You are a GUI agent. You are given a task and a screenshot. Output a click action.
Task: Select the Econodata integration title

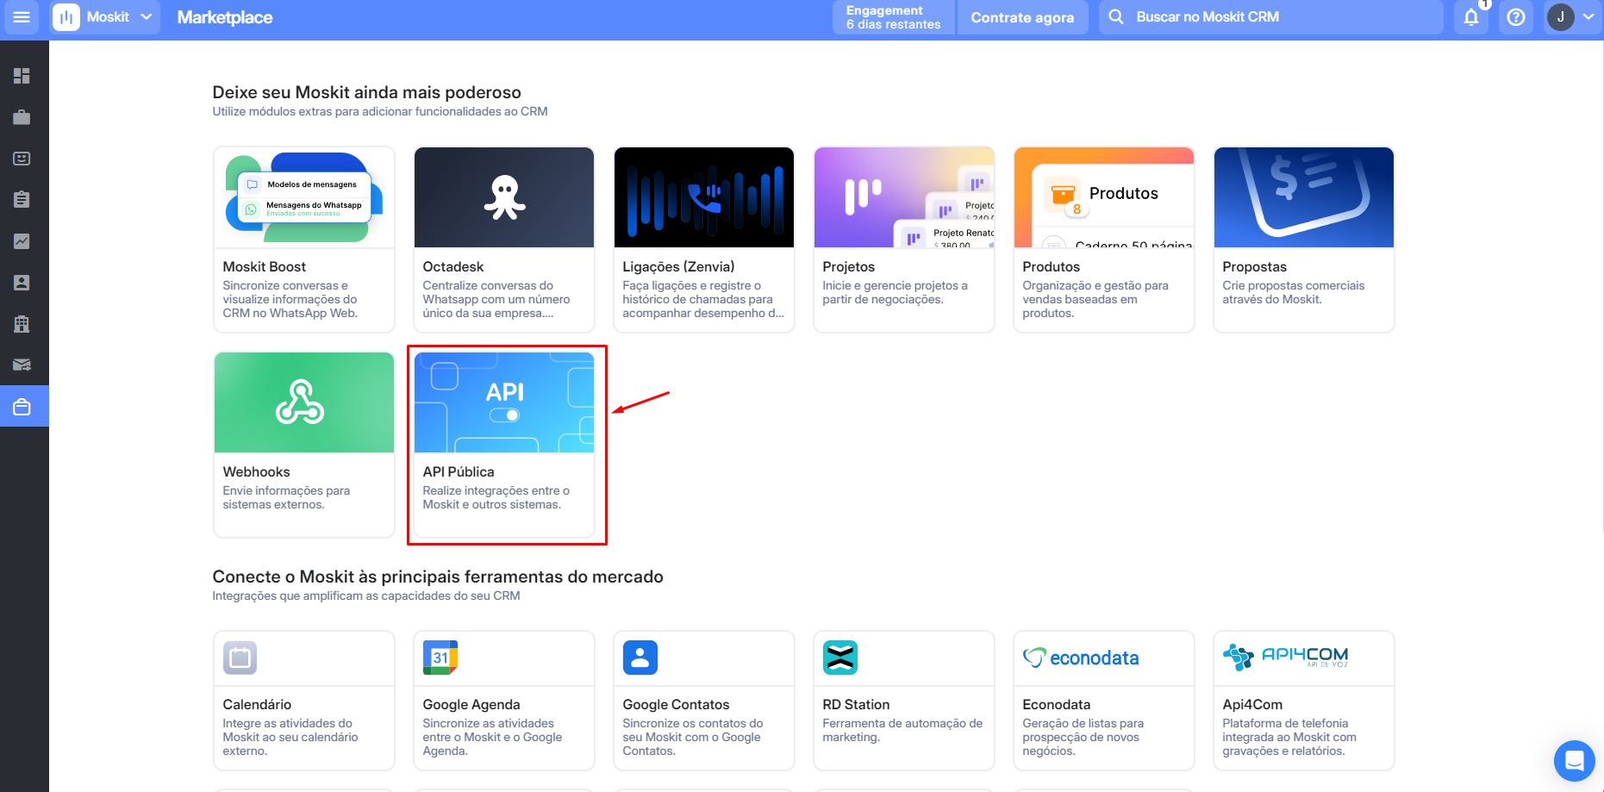[1056, 705]
